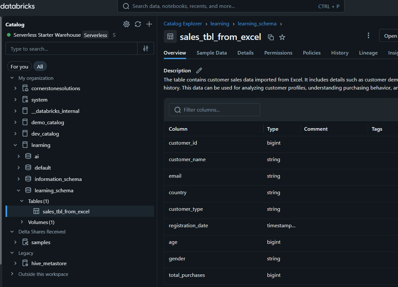Collapse the learning_schema node

(x=19, y=190)
